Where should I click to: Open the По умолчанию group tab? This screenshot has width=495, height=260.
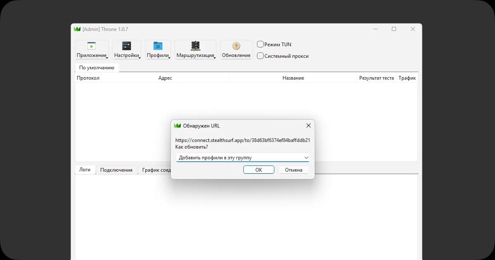click(x=97, y=68)
